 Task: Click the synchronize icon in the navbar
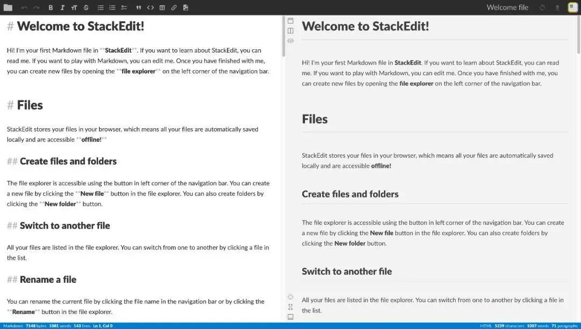point(542,8)
